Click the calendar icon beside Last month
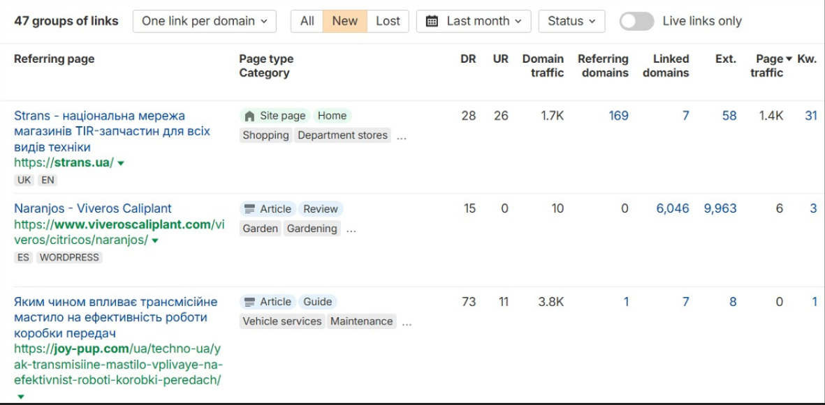Image resolution: width=825 pixels, height=405 pixels. point(432,21)
